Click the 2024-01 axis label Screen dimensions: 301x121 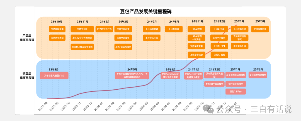coord(99,106)
